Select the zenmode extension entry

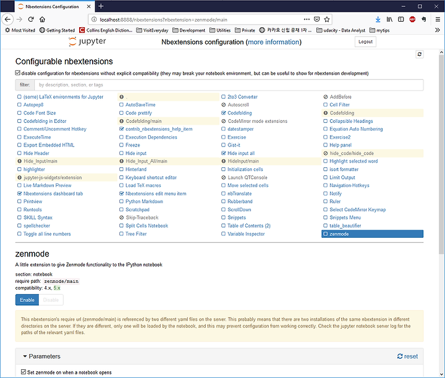[x=372, y=233]
